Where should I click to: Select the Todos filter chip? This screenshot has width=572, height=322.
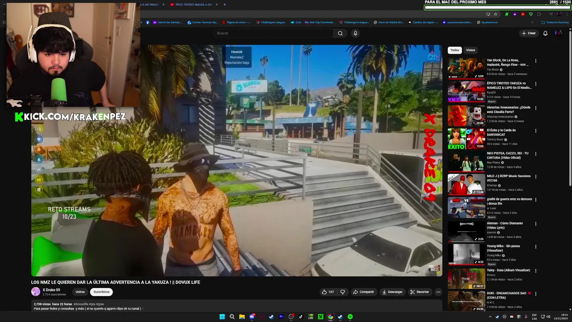coord(454,50)
